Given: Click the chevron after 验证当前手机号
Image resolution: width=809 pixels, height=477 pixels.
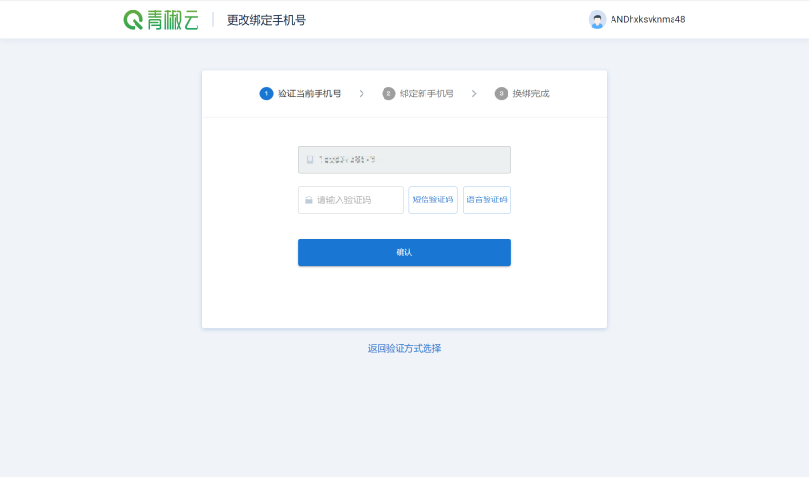Looking at the screenshot, I should [362, 93].
